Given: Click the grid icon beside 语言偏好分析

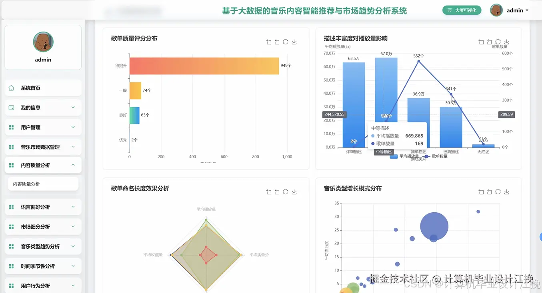Looking at the screenshot, I should coord(11,207).
